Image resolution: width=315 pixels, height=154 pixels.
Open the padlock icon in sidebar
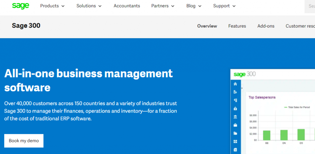(x=235, y=109)
